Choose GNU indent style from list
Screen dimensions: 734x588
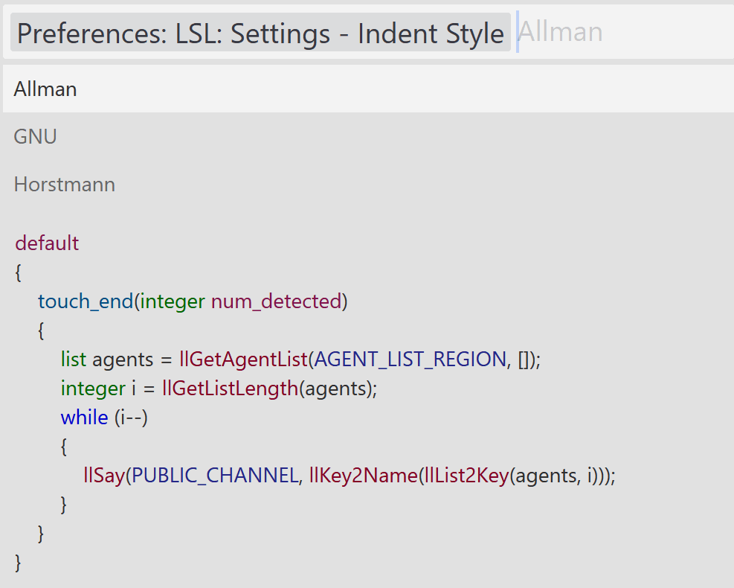(368, 136)
